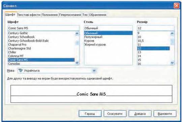Select font size 16
Viewport: 182px width, 122px height.
click(x=154, y=63)
